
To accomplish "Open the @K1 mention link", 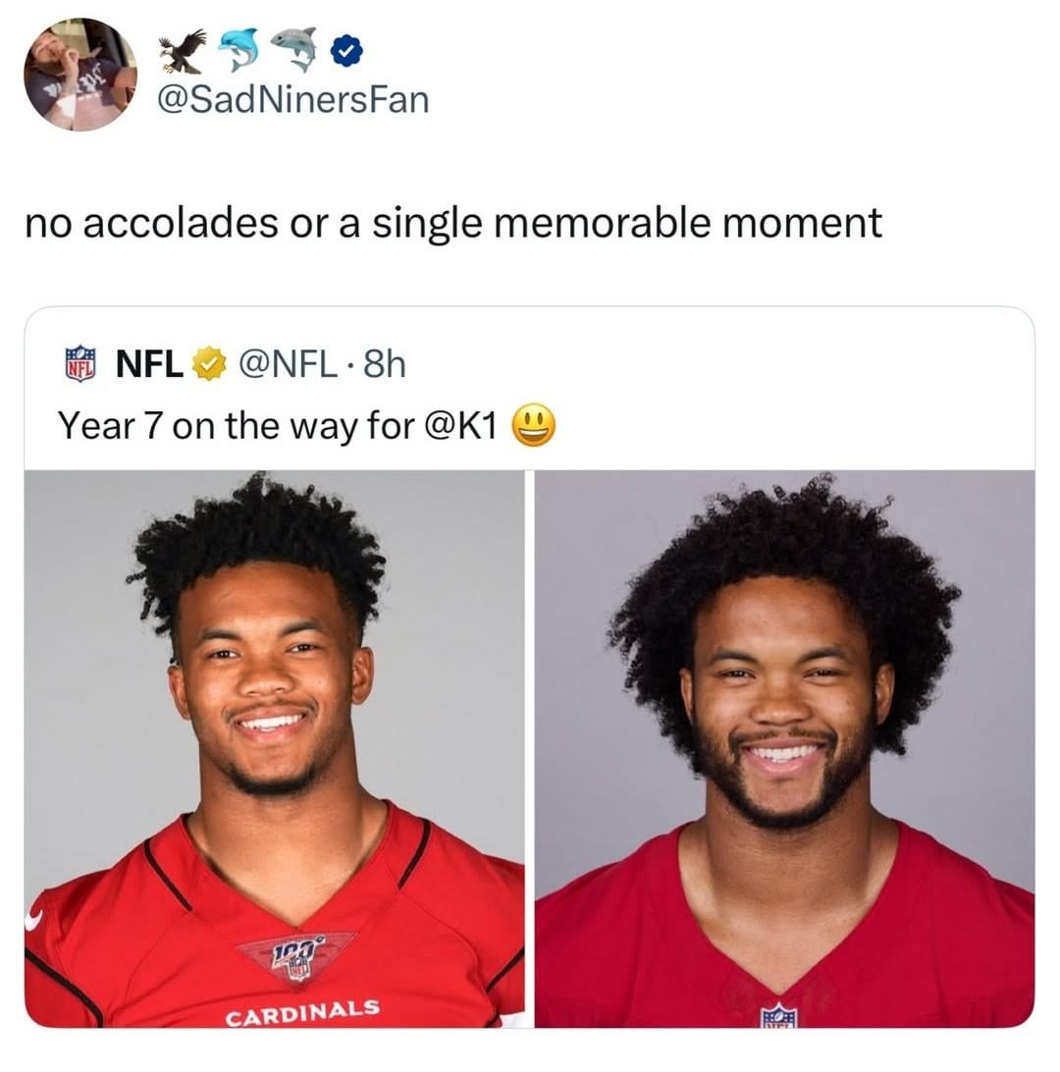I will tap(460, 425).
